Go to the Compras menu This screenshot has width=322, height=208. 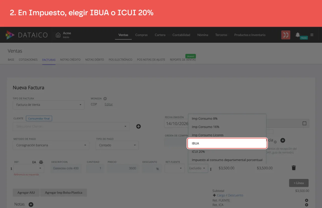[x=141, y=35]
